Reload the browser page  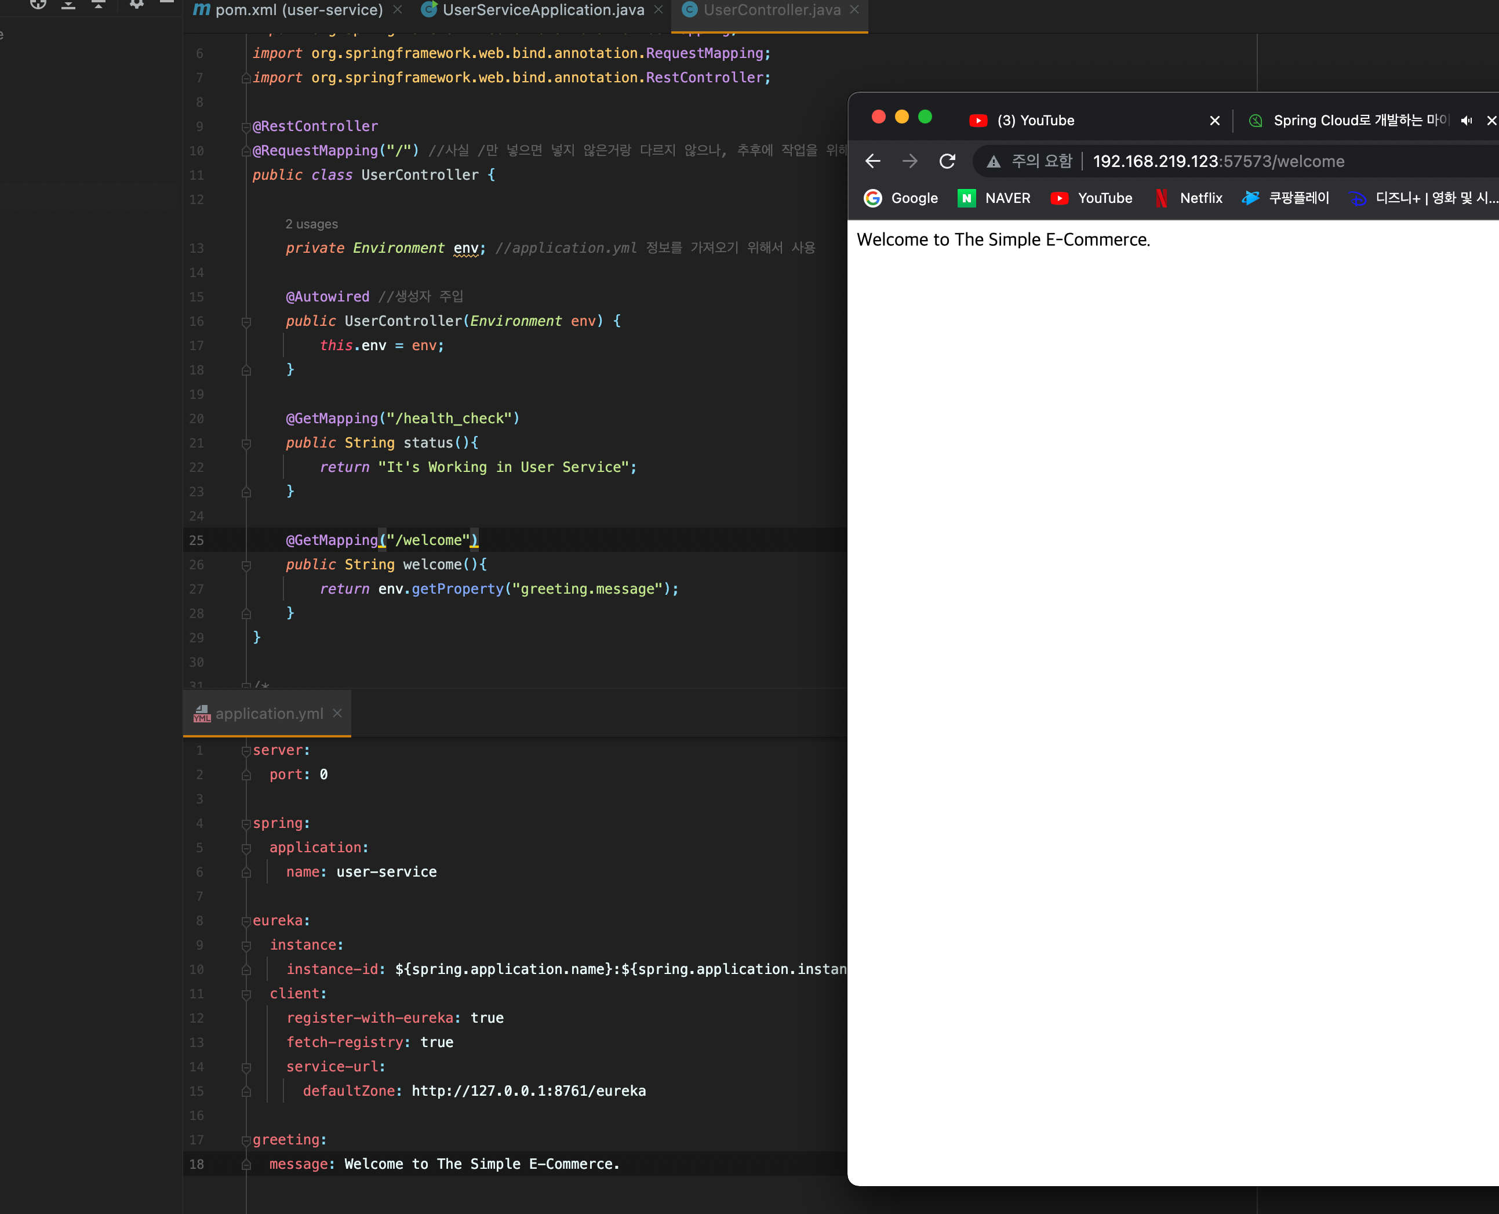[x=947, y=162]
